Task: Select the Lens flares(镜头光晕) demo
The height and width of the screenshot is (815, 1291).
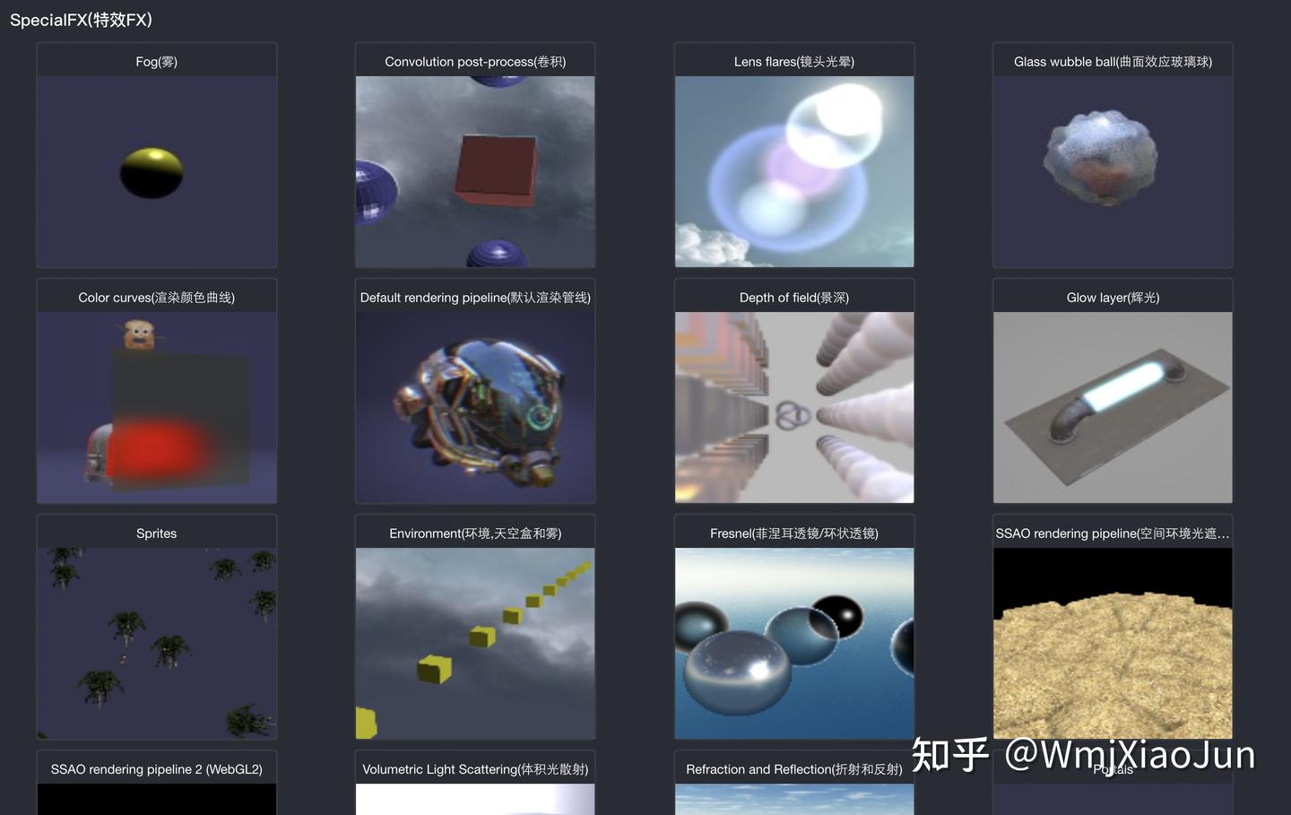Action: 794,171
